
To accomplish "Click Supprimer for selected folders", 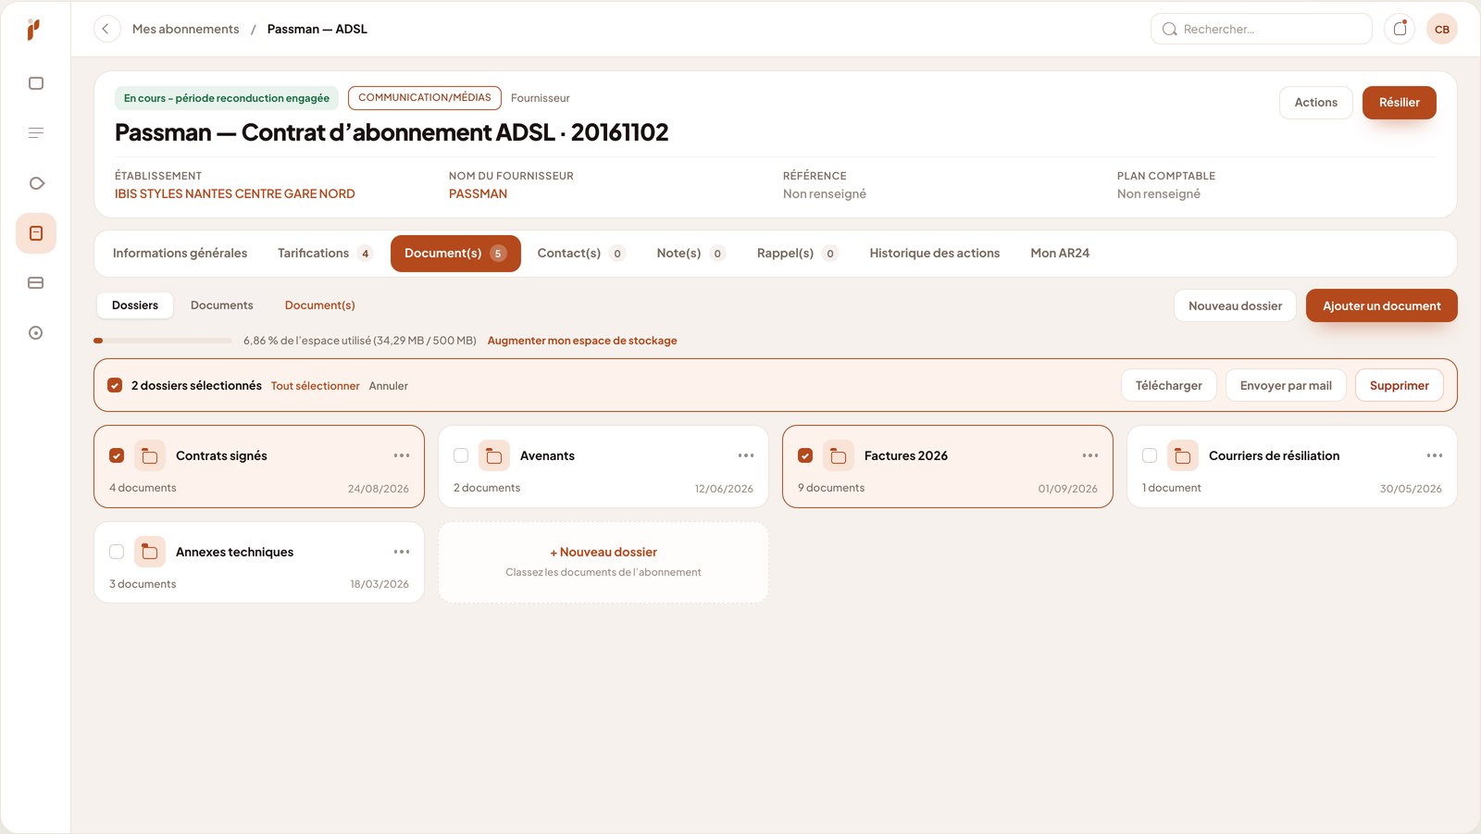I will [x=1399, y=385].
